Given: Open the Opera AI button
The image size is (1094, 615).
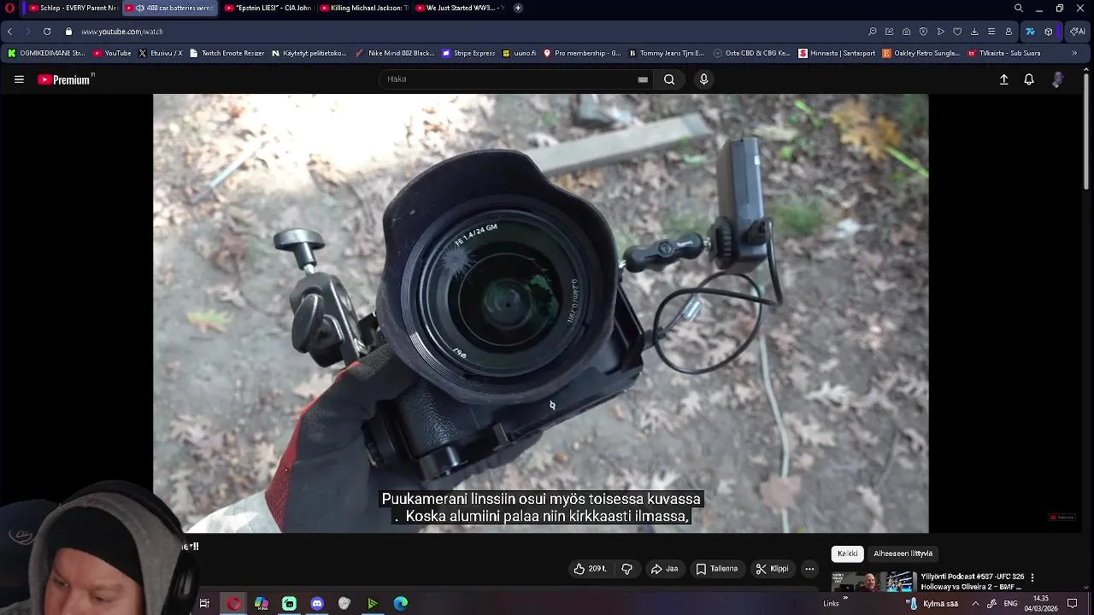Looking at the screenshot, I should coord(1076,32).
